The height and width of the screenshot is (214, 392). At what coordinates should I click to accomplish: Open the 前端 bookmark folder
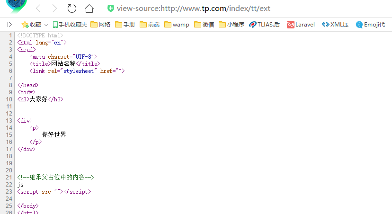coord(150,25)
